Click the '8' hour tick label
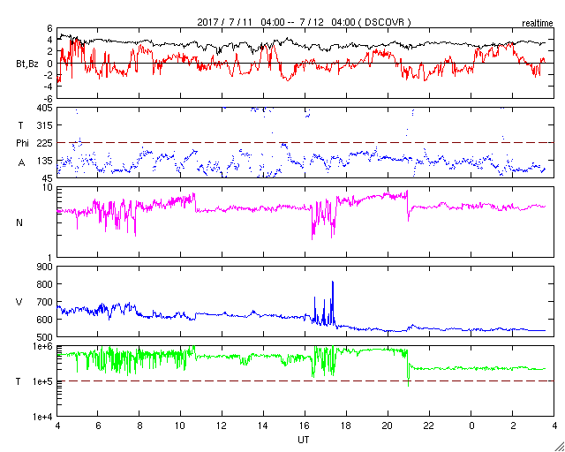This screenshot has height=452, width=565. point(139,426)
